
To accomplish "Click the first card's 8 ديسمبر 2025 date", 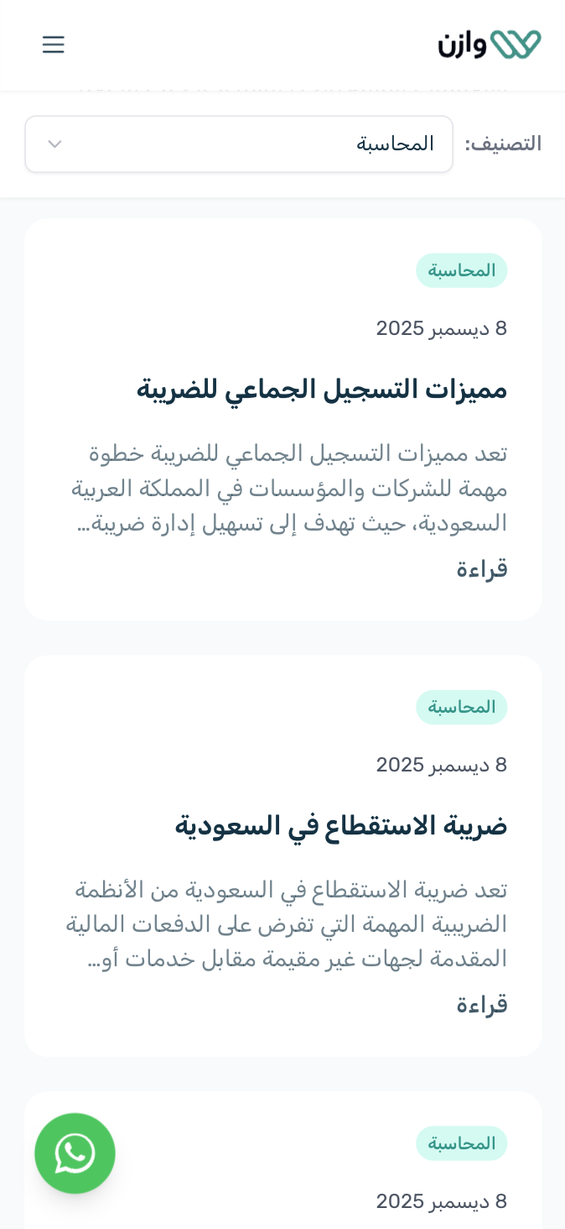I will click(x=442, y=328).
